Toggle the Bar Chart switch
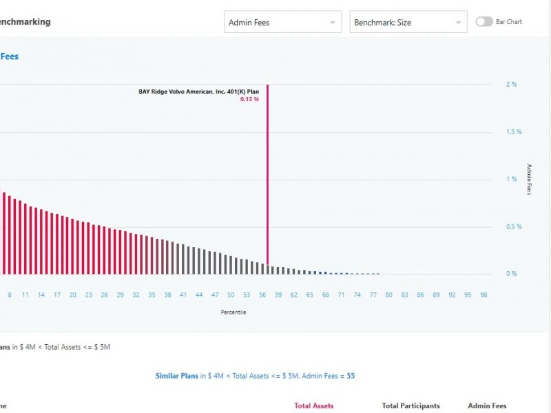Screen dimensions: 551x413 click(485, 22)
